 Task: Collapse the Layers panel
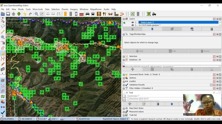pyautogui.click(x=124, y=19)
